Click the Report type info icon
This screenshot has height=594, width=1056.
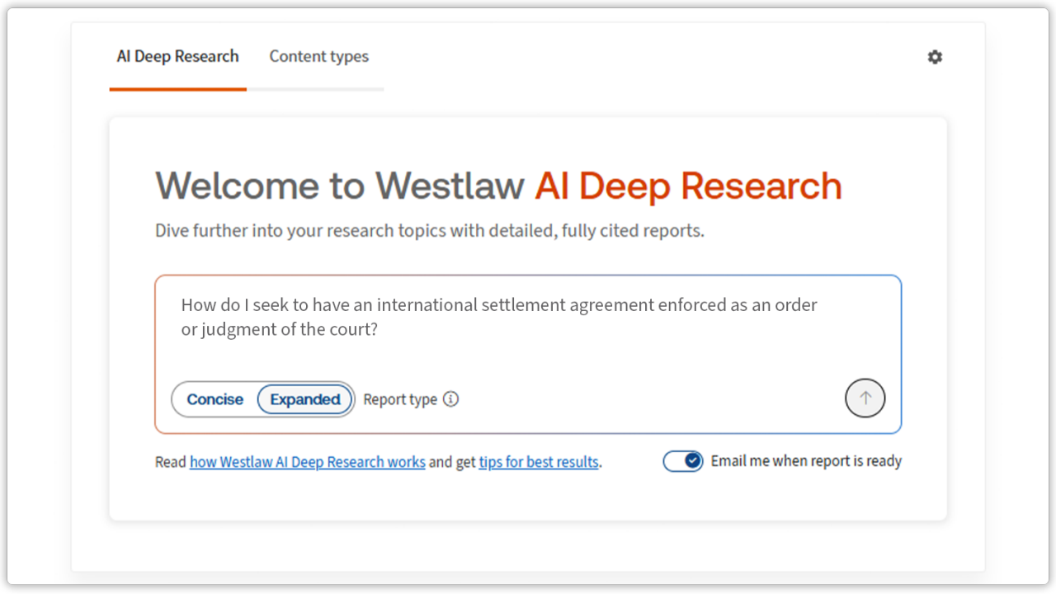[450, 399]
